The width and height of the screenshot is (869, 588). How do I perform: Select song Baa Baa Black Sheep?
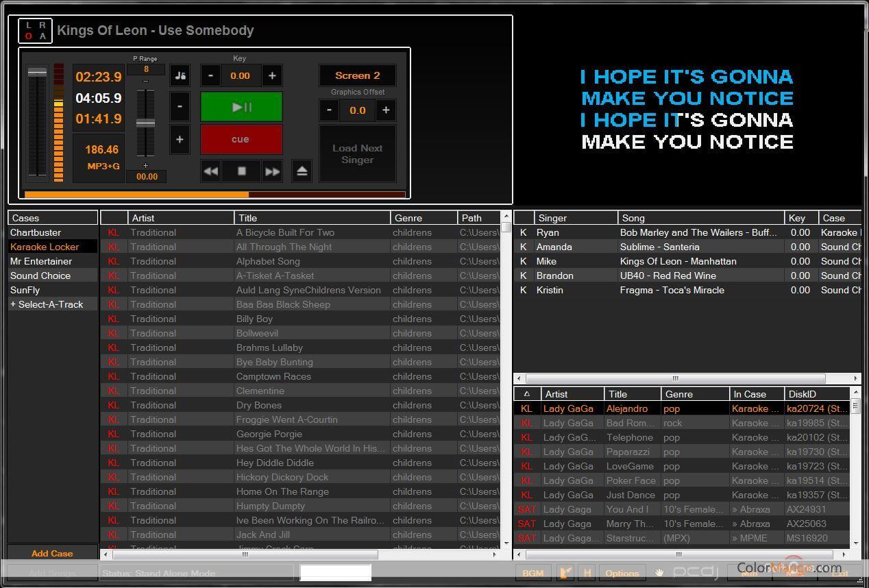(x=301, y=304)
